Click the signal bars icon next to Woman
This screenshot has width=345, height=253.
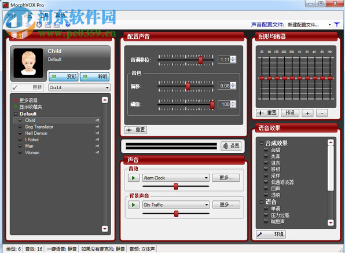(97, 152)
